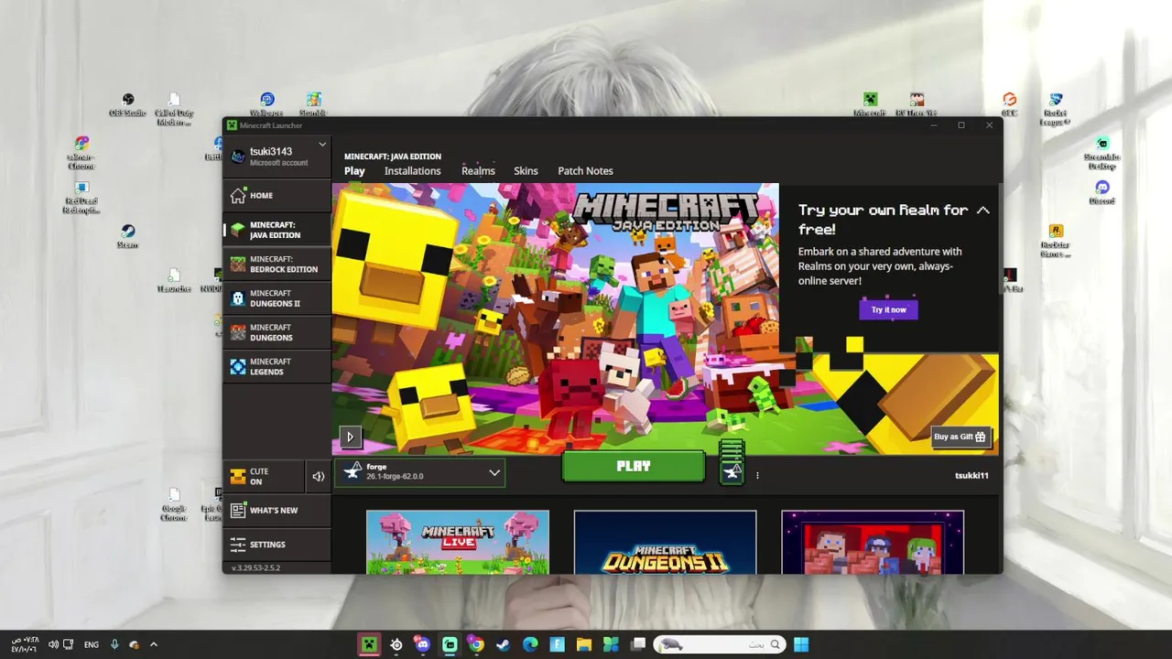Select Minecraft: Bedrock Edition in sidebar
1172x659 pixels.
click(x=277, y=265)
